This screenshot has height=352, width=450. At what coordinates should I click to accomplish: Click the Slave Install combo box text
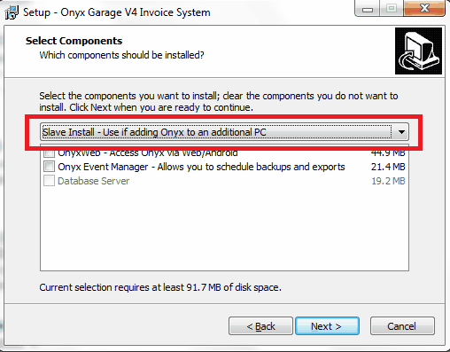154,132
